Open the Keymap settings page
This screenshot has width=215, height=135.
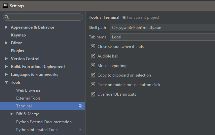coord(18,35)
